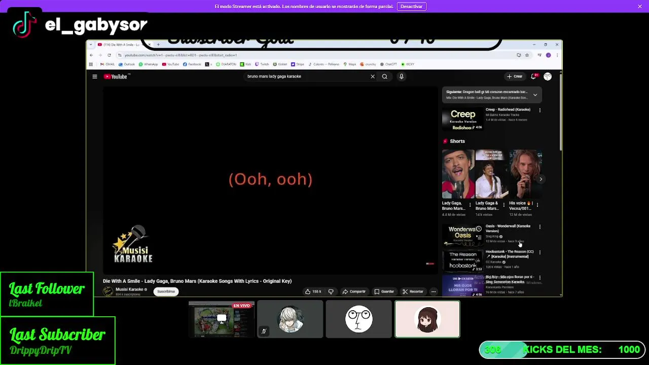Open options for second Lady Gaga short
The image size is (649, 365).
[503, 205]
